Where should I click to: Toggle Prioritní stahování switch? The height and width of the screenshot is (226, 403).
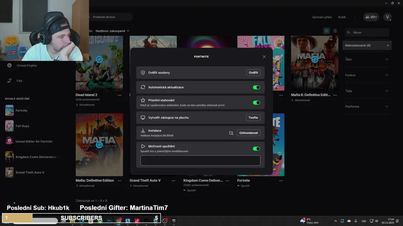coord(257,103)
